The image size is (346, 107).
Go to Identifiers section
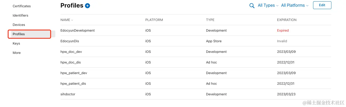pos(20,15)
